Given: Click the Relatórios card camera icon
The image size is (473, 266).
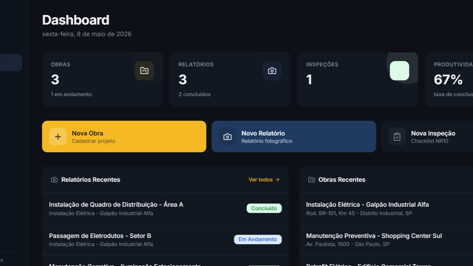Looking at the screenshot, I should pyautogui.click(x=272, y=71).
